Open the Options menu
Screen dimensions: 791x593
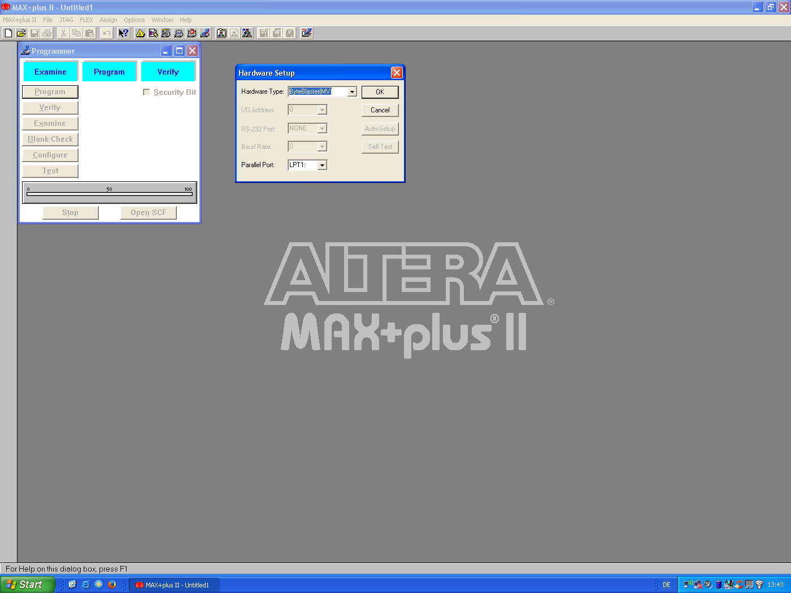click(134, 20)
